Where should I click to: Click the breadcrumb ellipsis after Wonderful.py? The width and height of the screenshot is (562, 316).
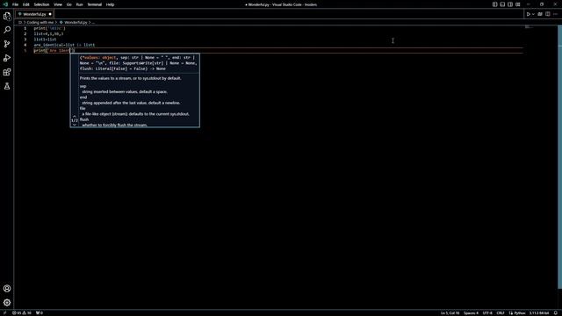tap(93, 22)
